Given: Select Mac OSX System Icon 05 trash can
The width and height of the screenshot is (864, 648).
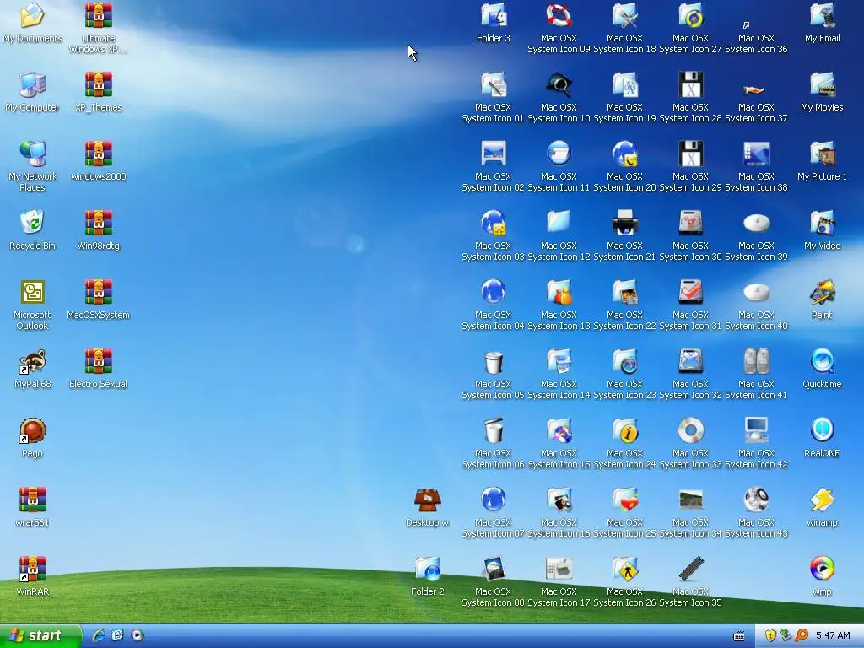Looking at the screenshot, I should tap(493, 361).
